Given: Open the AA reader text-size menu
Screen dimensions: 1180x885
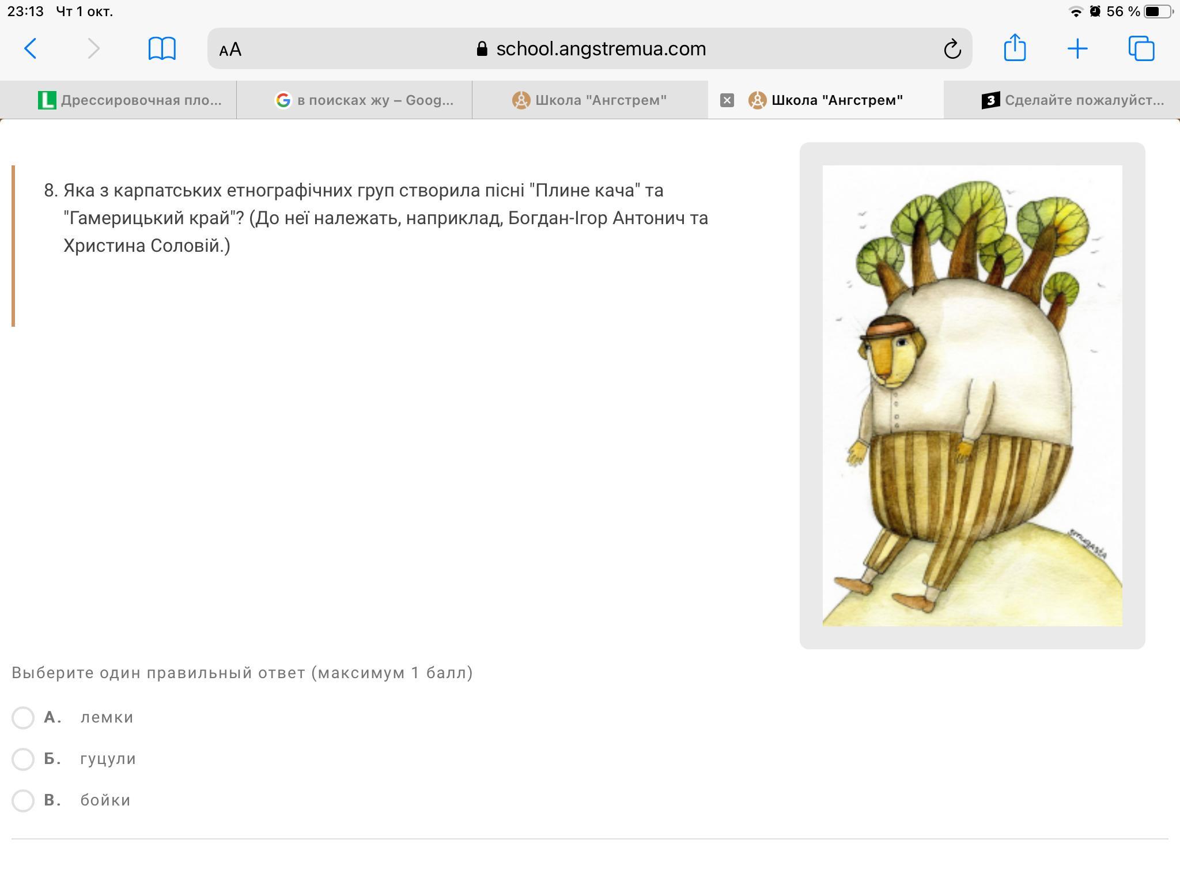Looking at the screenshot, I should pos(230,50).
